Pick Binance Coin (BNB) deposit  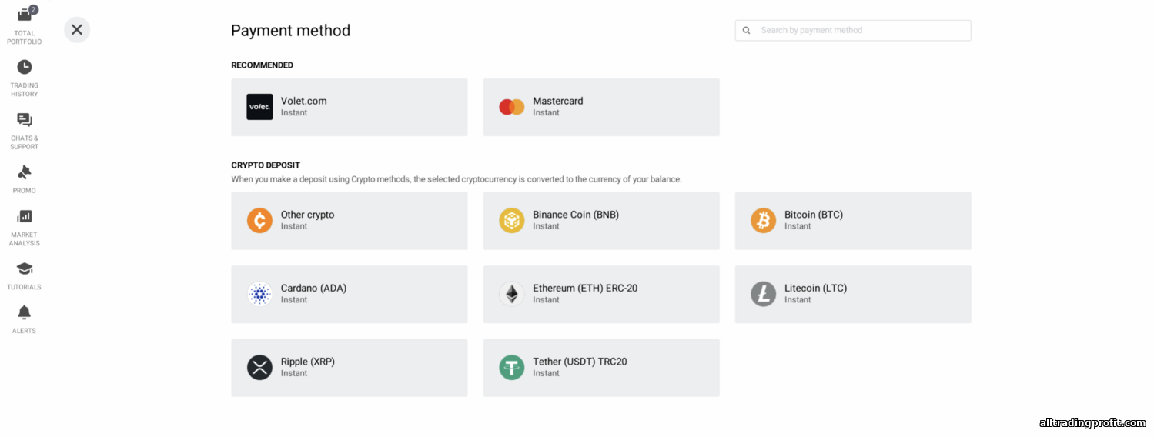click(x=600, y=221)
